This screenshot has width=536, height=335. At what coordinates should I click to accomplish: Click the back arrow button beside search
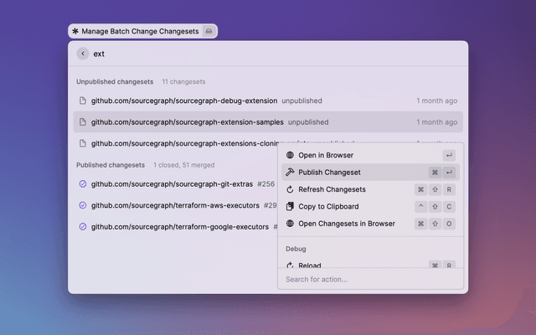(x=82, y=54)
